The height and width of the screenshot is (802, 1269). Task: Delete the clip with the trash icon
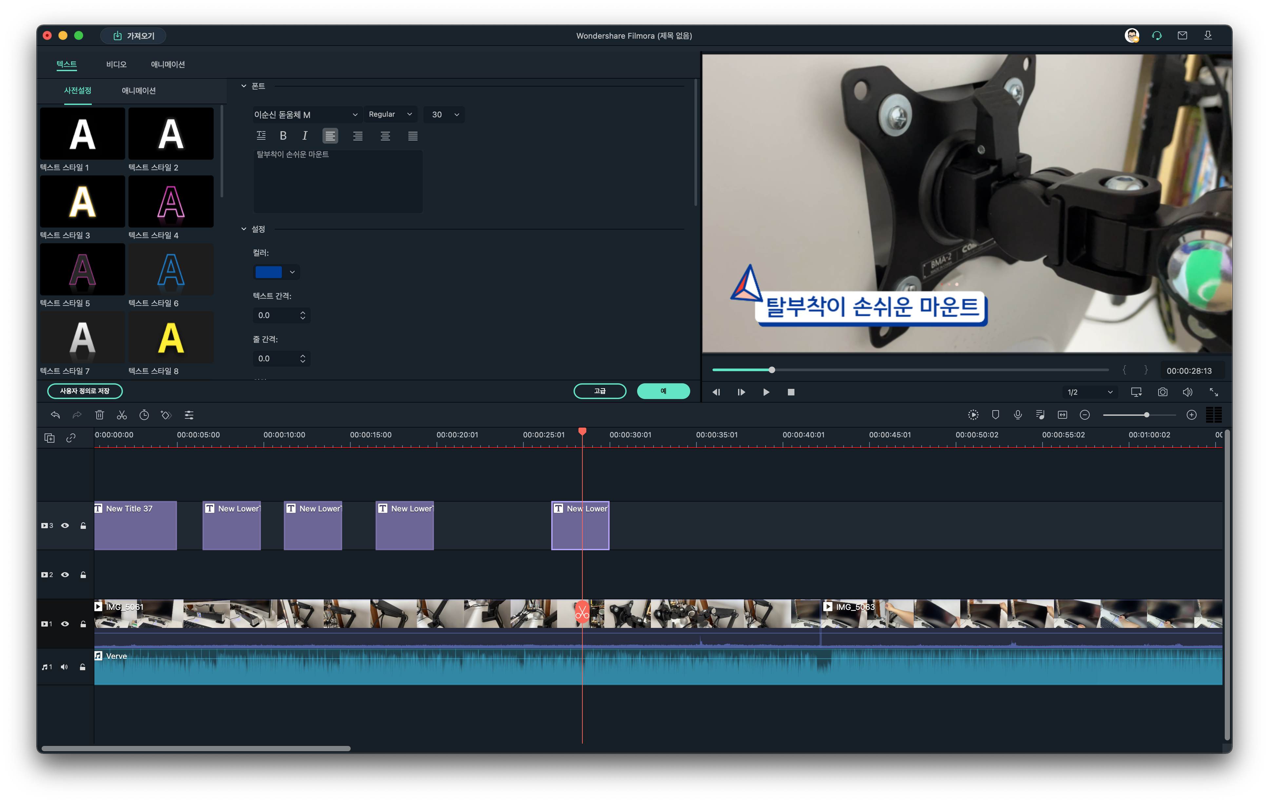[99, 415]
